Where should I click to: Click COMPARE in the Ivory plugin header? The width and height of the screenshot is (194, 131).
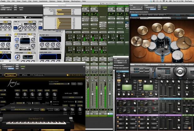[x=11, y=69]
